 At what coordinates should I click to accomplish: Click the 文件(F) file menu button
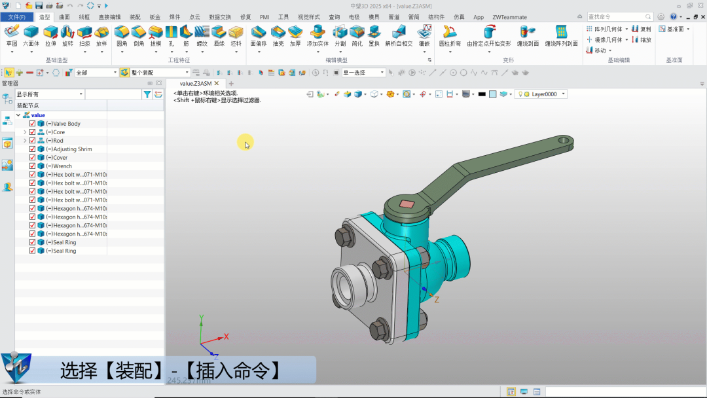[x=17, y=17]
